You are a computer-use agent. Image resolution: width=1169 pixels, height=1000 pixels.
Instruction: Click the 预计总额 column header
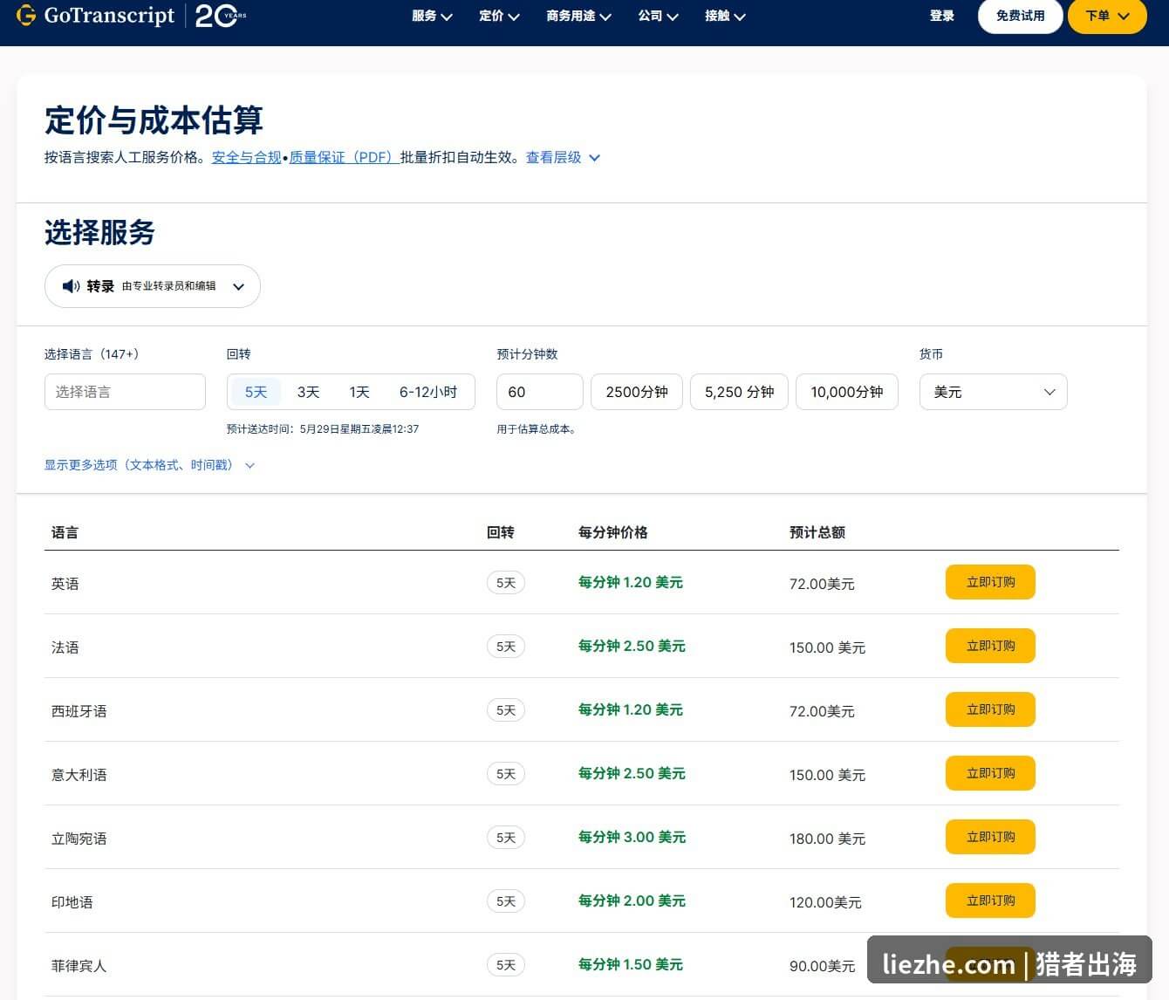coord(817,532)
